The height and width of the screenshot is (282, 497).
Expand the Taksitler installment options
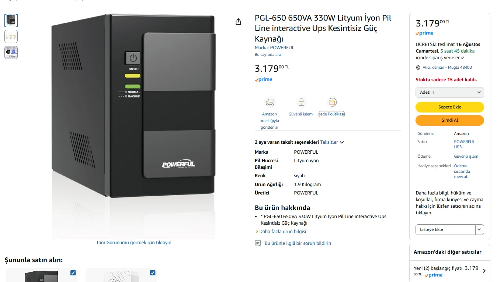click(332, 142)
